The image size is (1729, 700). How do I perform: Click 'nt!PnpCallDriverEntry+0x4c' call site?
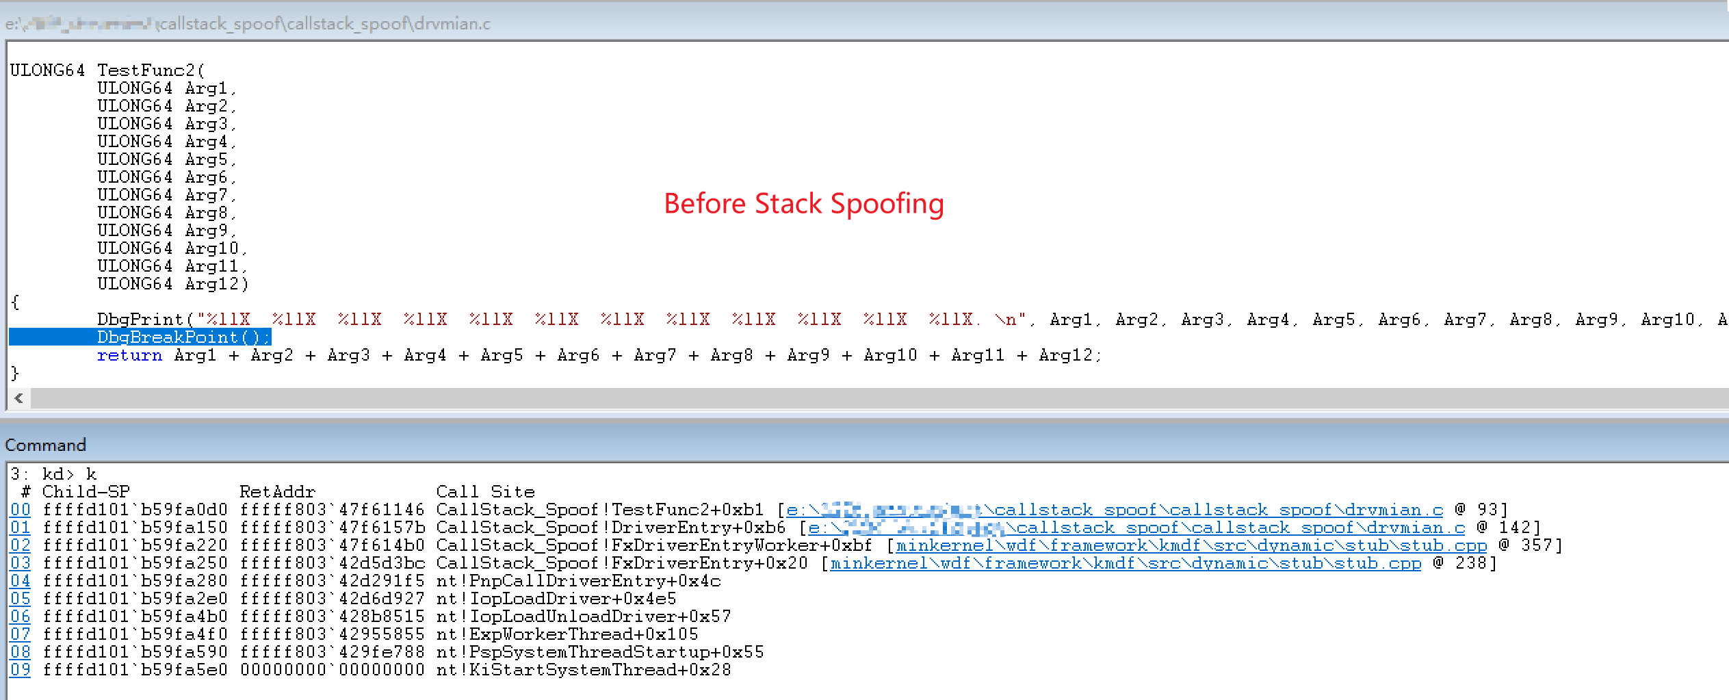tap(579, 581)
